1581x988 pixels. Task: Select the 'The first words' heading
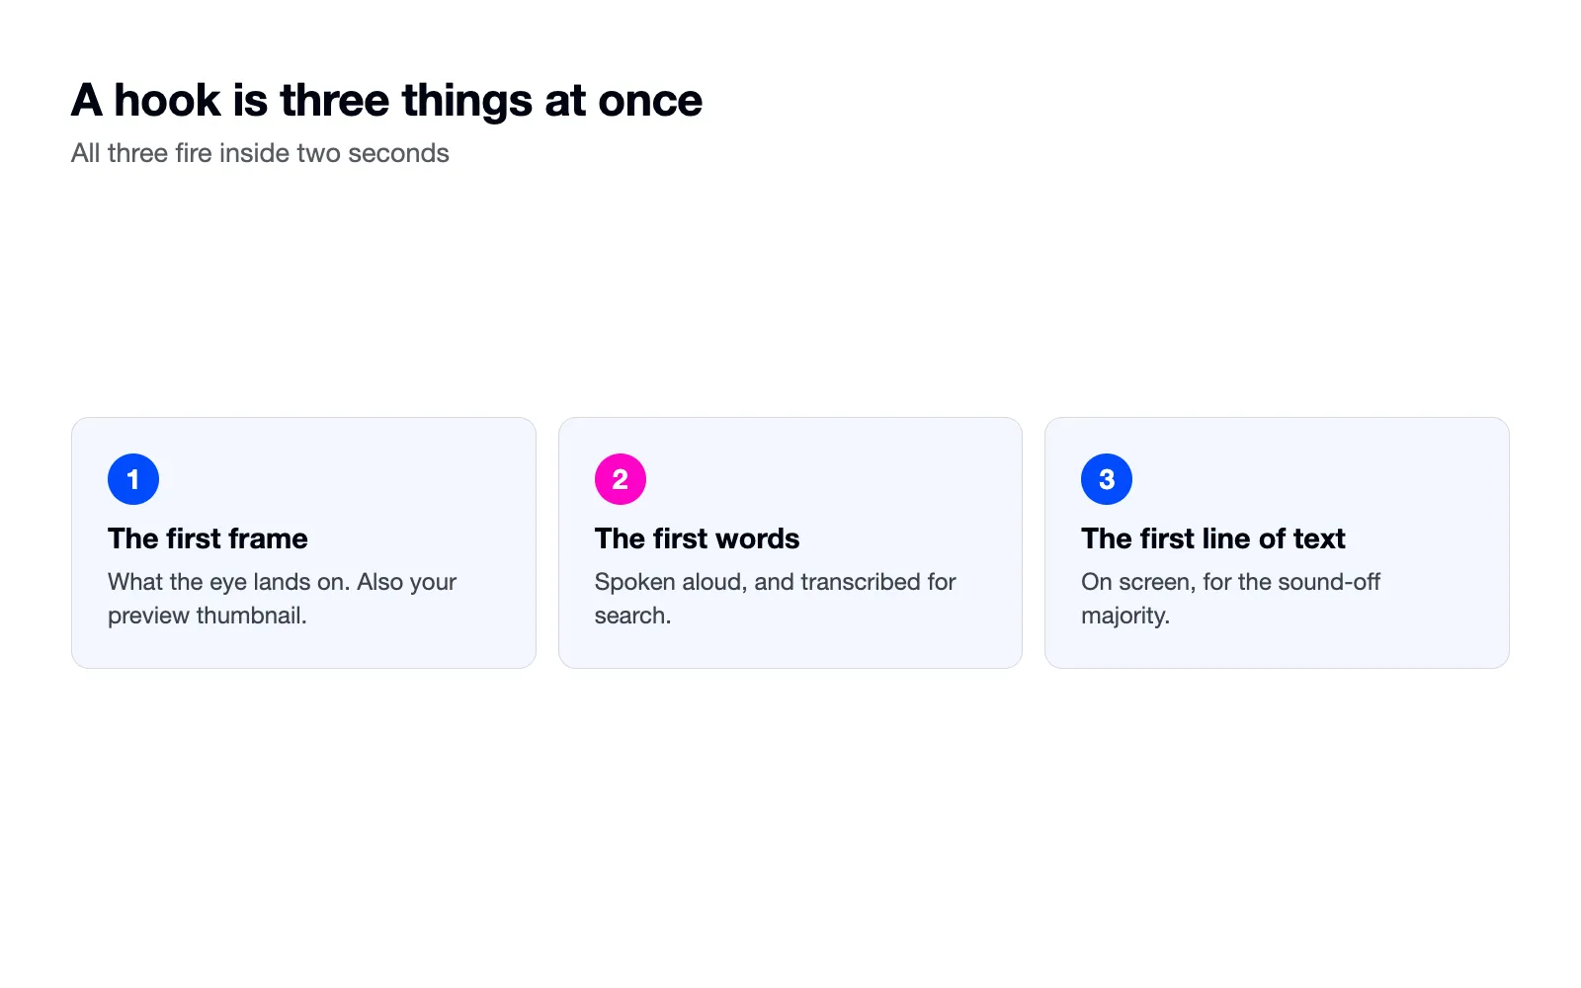[697, 538]
